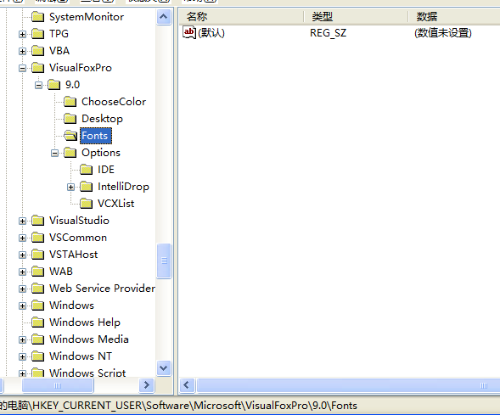Click the SystemMonitor folder icon
Screen dimensions: 500x415
point(37,17)
